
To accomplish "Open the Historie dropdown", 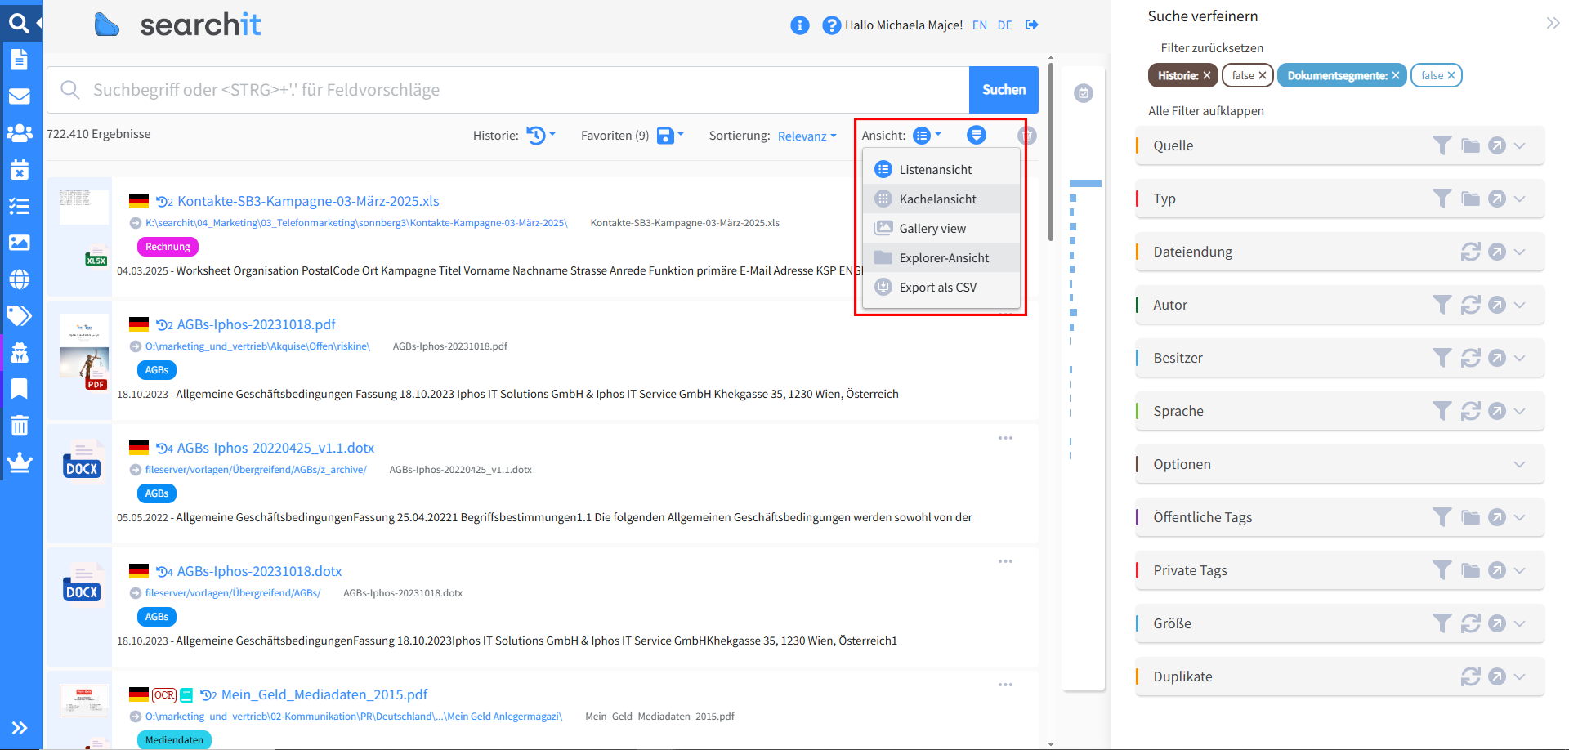I will point(541,136).
